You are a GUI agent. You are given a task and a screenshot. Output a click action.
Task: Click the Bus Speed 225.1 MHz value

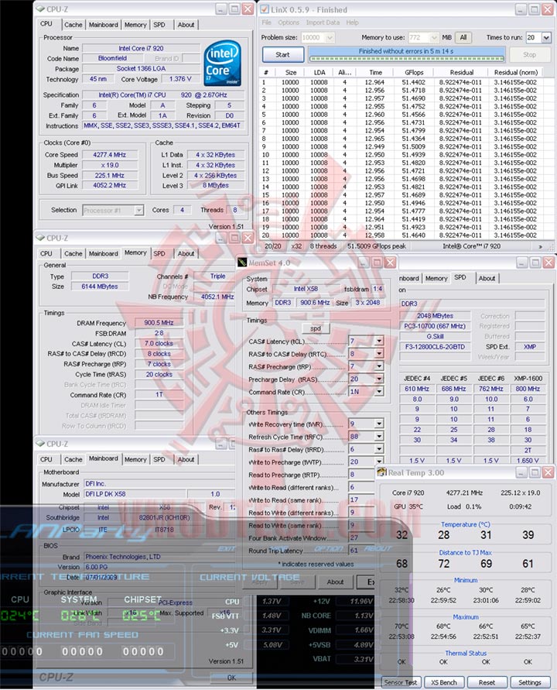pos(109,176)
